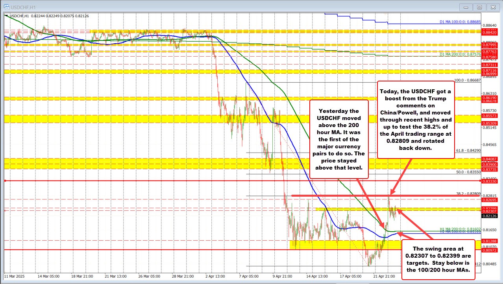Viewport: 503px width, 284px height.
Task: Select the 61.8 Fibonacci label at 0.84290
Action: 468,150
